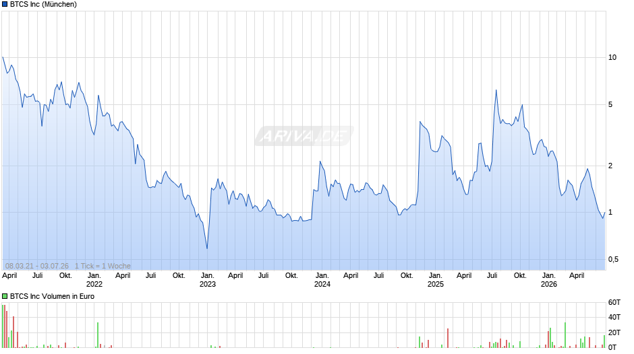Click the blue BTCS Inc legend square

(x=5, y=4)
